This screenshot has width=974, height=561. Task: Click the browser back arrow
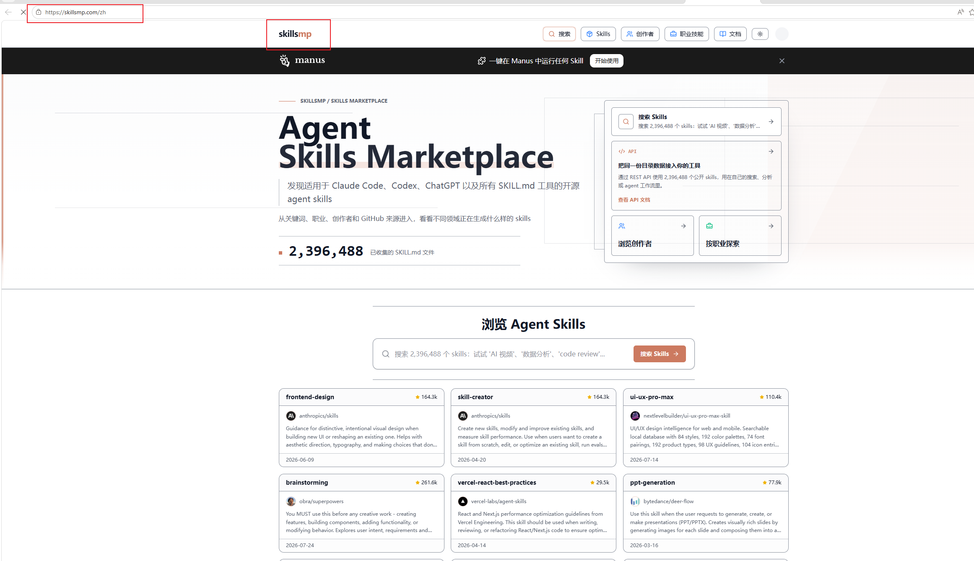[8, 12]
